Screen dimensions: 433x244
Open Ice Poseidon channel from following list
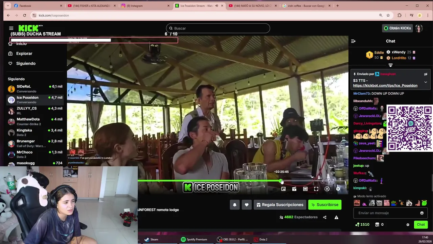35,100
